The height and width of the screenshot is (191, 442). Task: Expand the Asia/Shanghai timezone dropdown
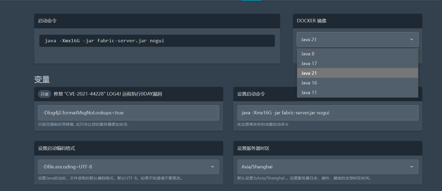[x=323, y=167]
